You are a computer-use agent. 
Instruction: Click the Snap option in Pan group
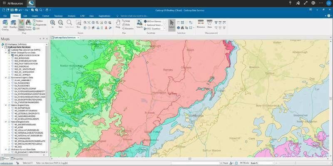coord(126,21)
